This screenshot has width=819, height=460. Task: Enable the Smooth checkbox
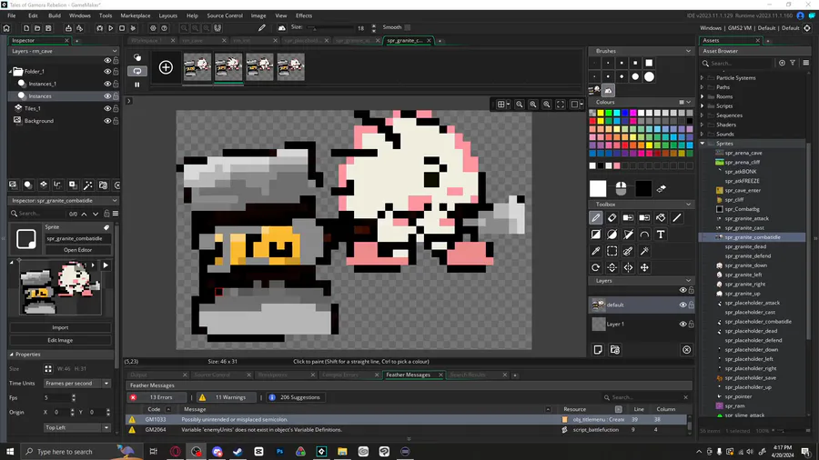[408, 27]
